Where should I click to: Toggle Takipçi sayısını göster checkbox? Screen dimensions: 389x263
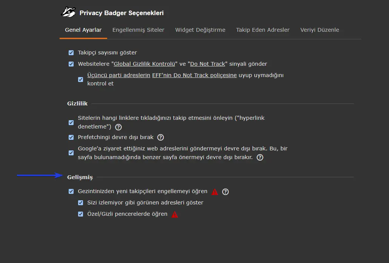pos(71,53)
